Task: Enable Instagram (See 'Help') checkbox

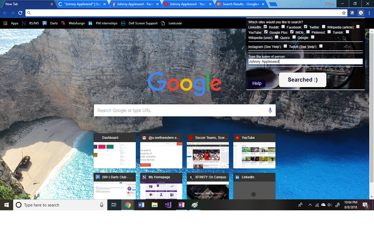Action: click(285, 46)
